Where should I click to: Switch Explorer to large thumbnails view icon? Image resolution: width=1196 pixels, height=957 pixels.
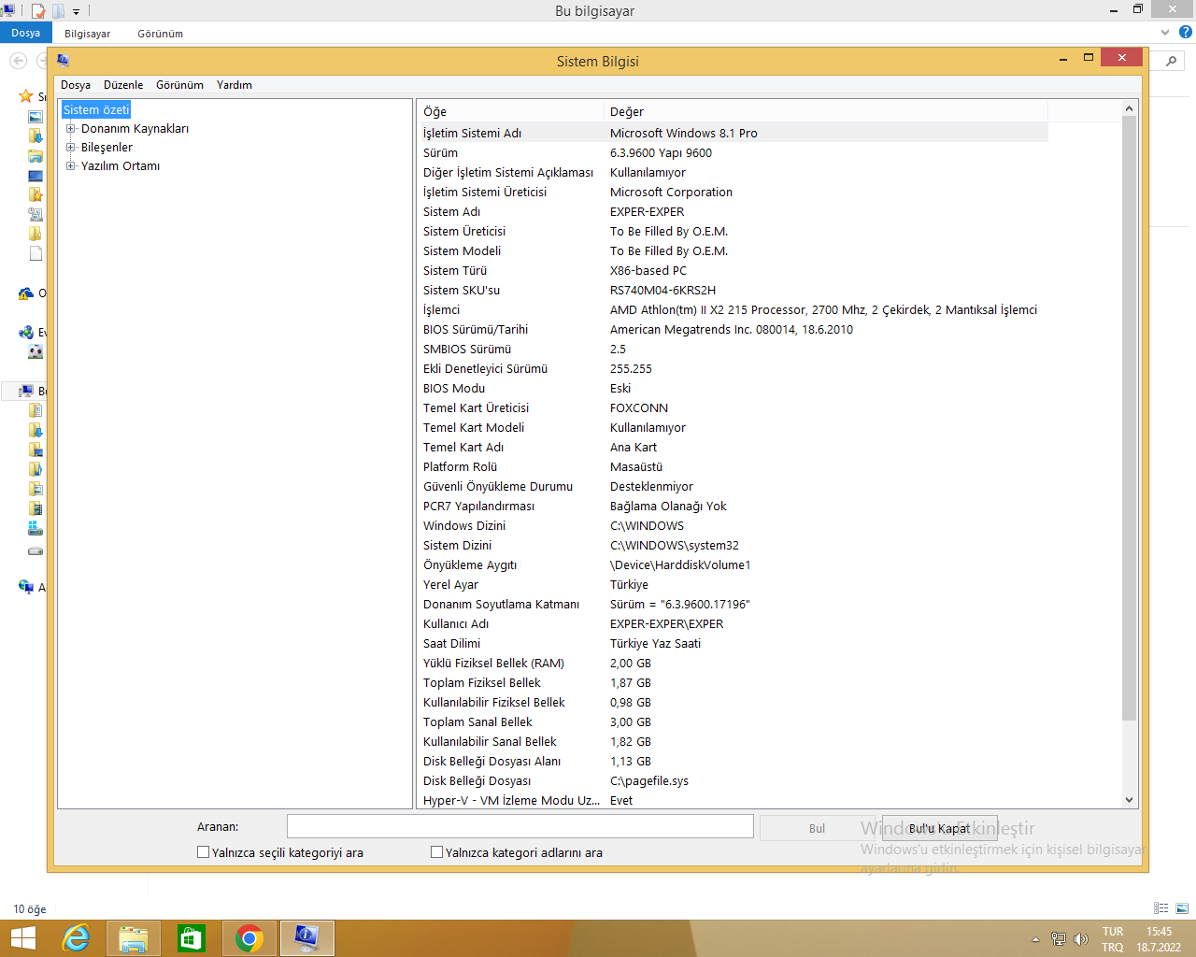pyautogui.click(x=1182, y=908)
